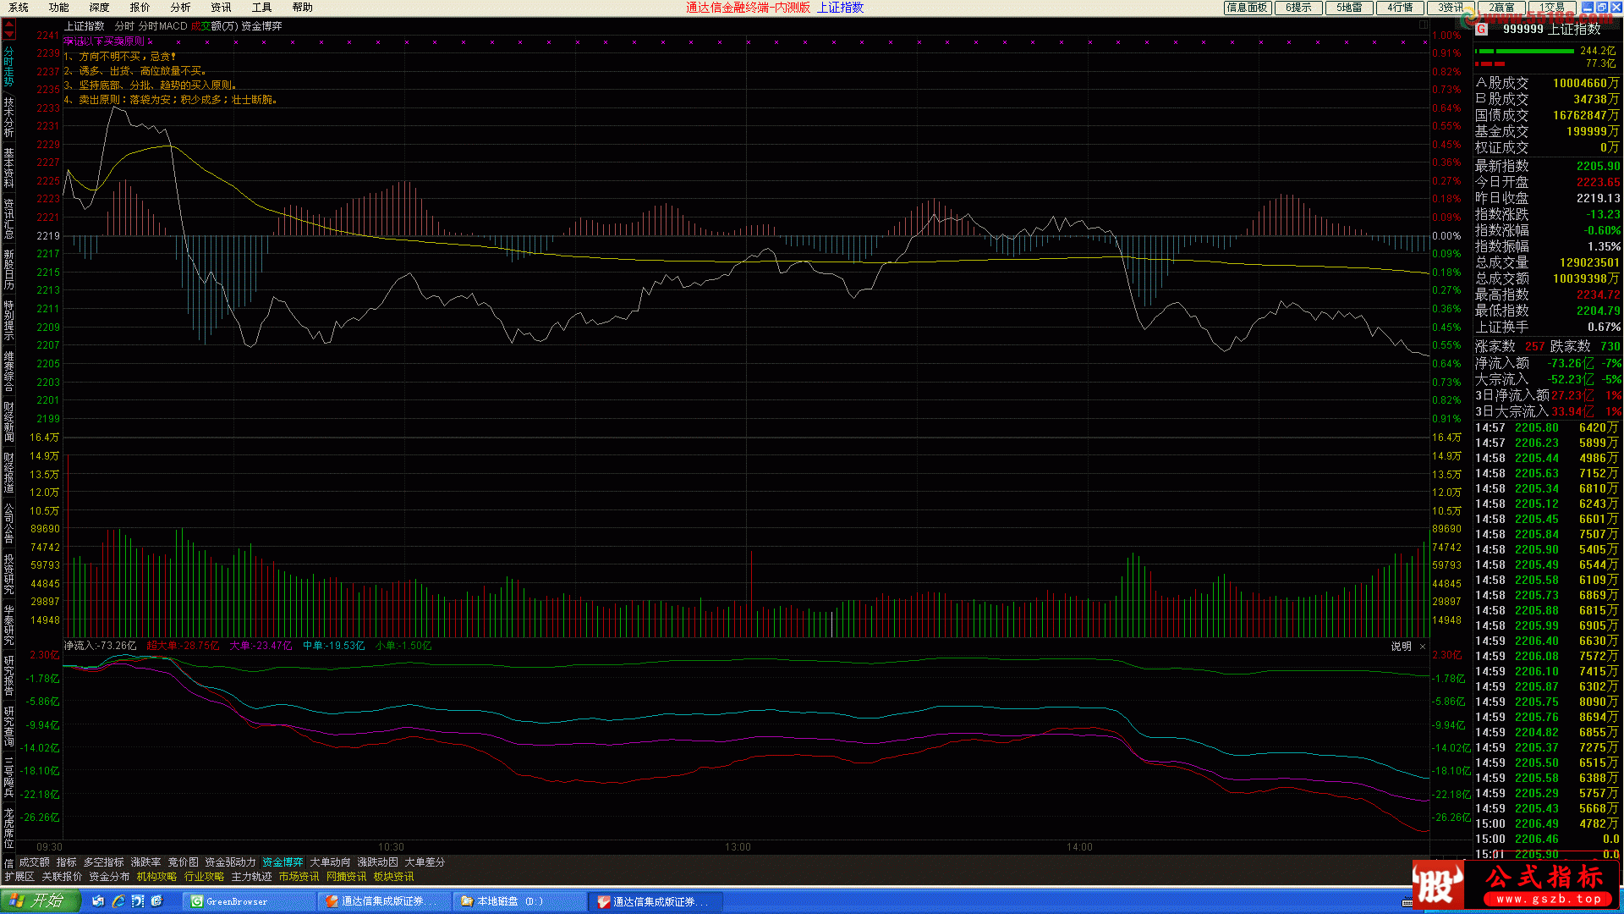This screenshot has height=914, width=1624.
Task: Switch to the 成交额 indicator tab
Action: point(35,862)
